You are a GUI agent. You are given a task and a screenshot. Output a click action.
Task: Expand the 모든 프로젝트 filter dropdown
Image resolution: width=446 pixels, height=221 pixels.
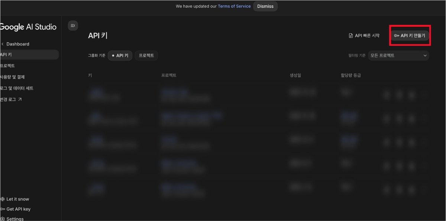[398, 55]
